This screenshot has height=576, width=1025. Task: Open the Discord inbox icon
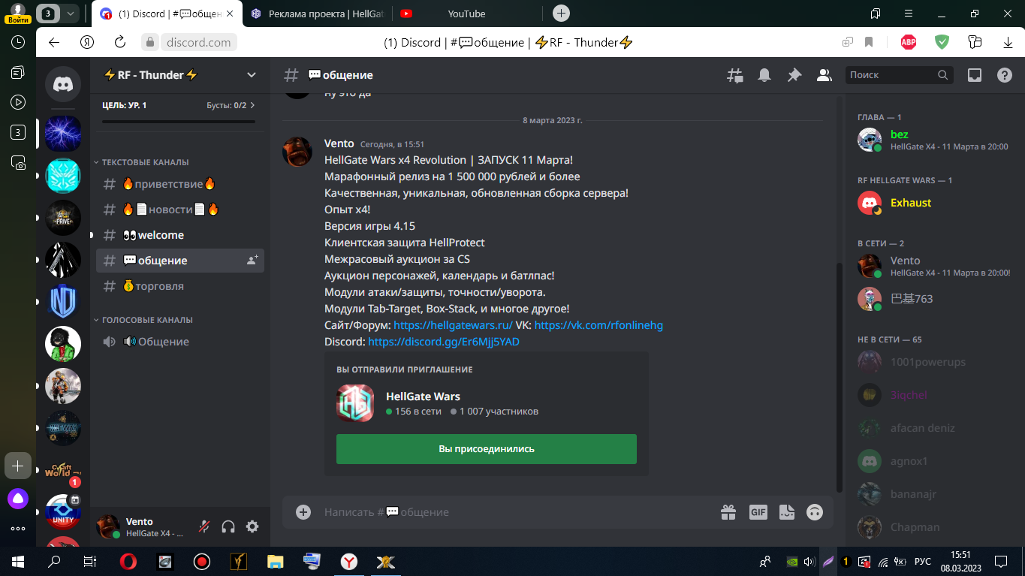pos(975,75)
